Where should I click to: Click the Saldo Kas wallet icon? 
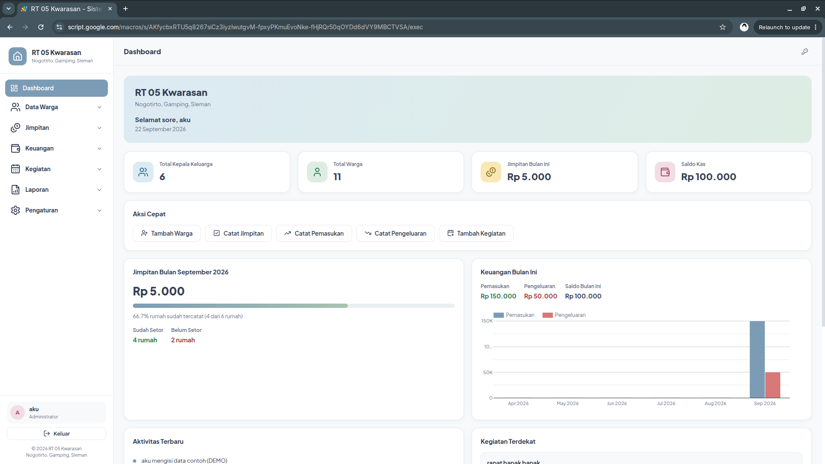[665, 172]
